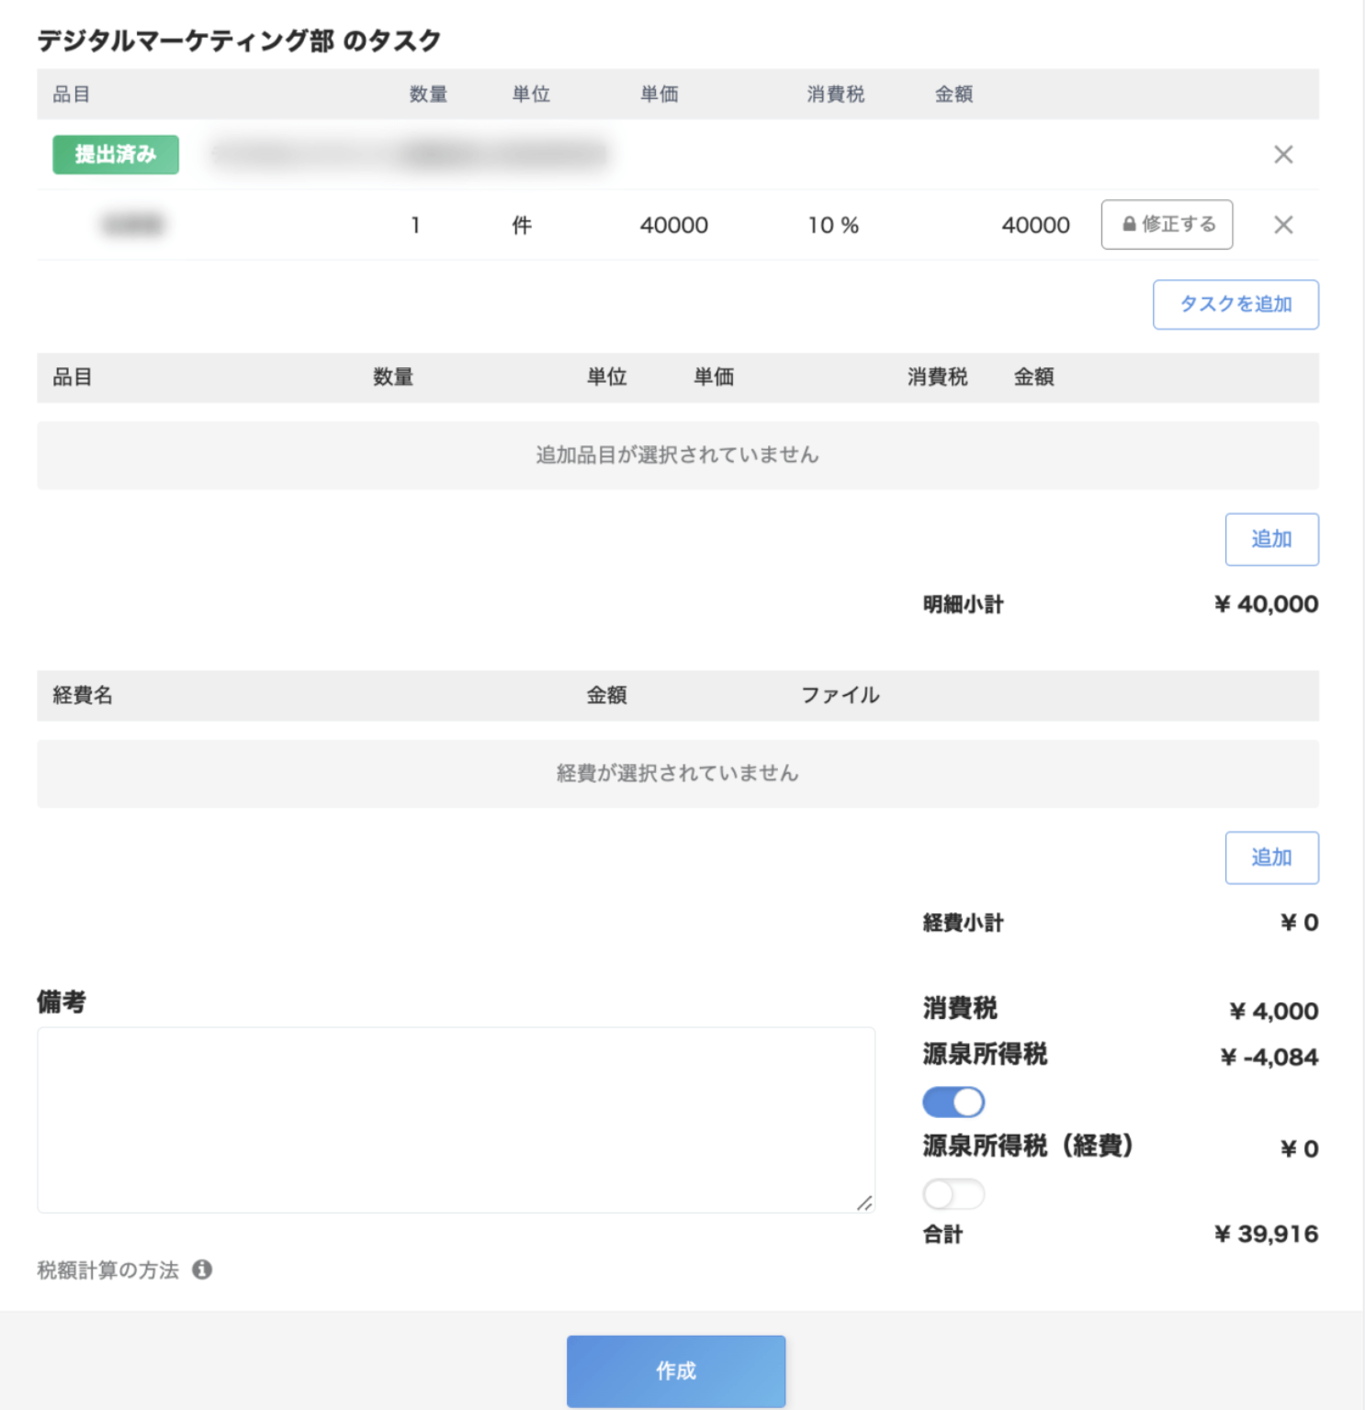Click 追加 under the additional items table
Image resolution: width=1365 pixels, height=1410 pixels.
1271,540
